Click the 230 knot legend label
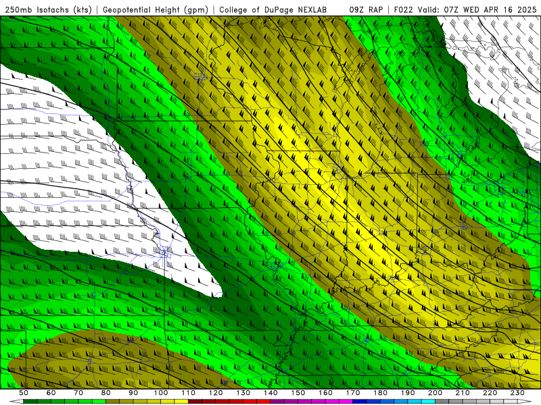Viewport: 541px width, 405px height. coord(517,393)
